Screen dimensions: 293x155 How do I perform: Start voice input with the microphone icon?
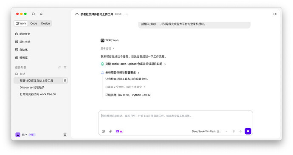pyautogui.click(x=234, y=131)
